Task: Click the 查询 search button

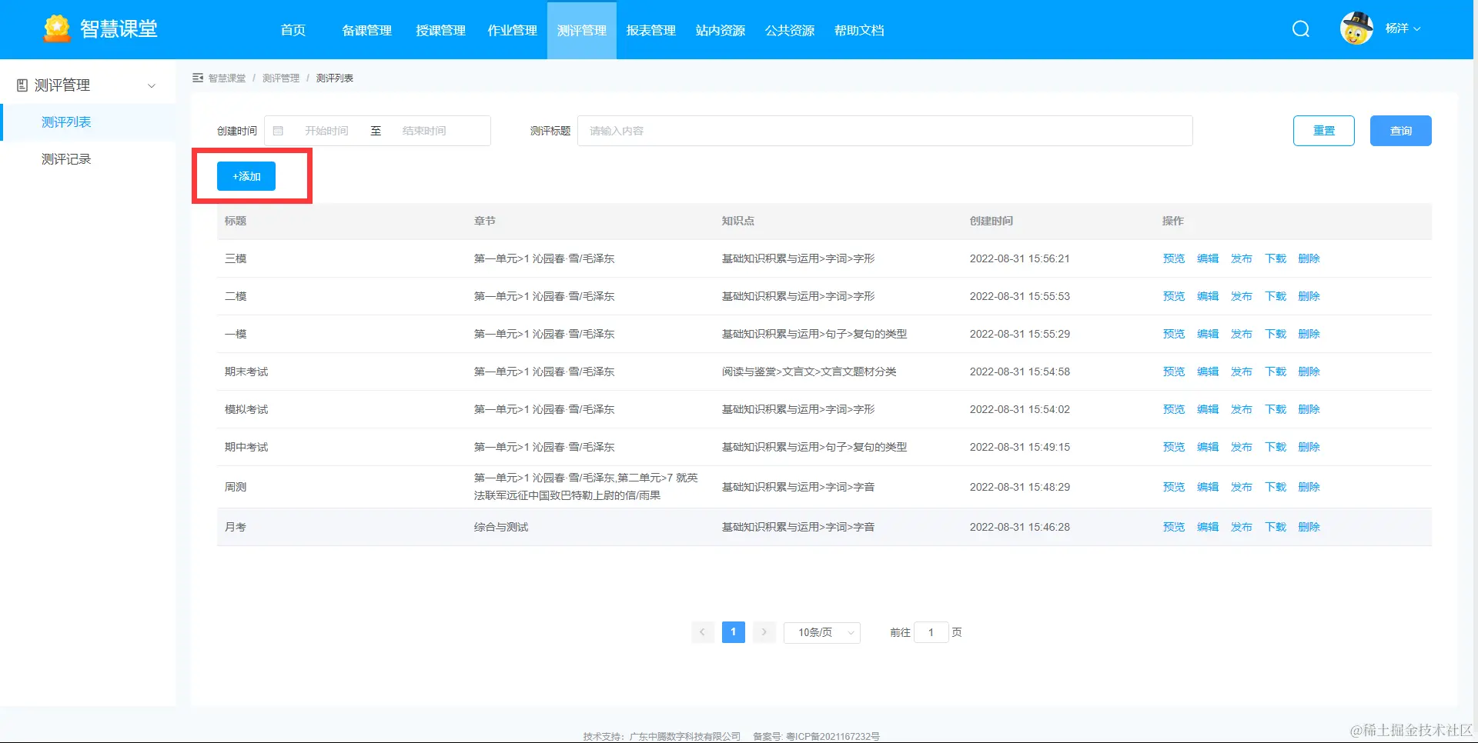Action: click(x=1400, y=130)
